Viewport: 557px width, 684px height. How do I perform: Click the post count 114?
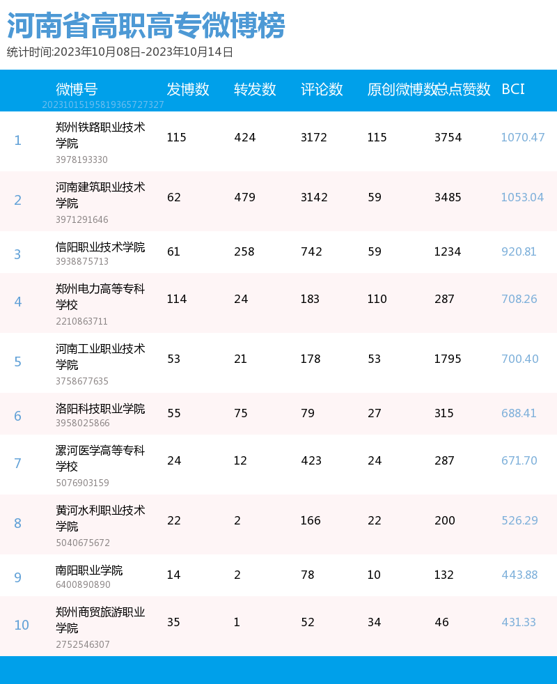[x=177, y=299]
